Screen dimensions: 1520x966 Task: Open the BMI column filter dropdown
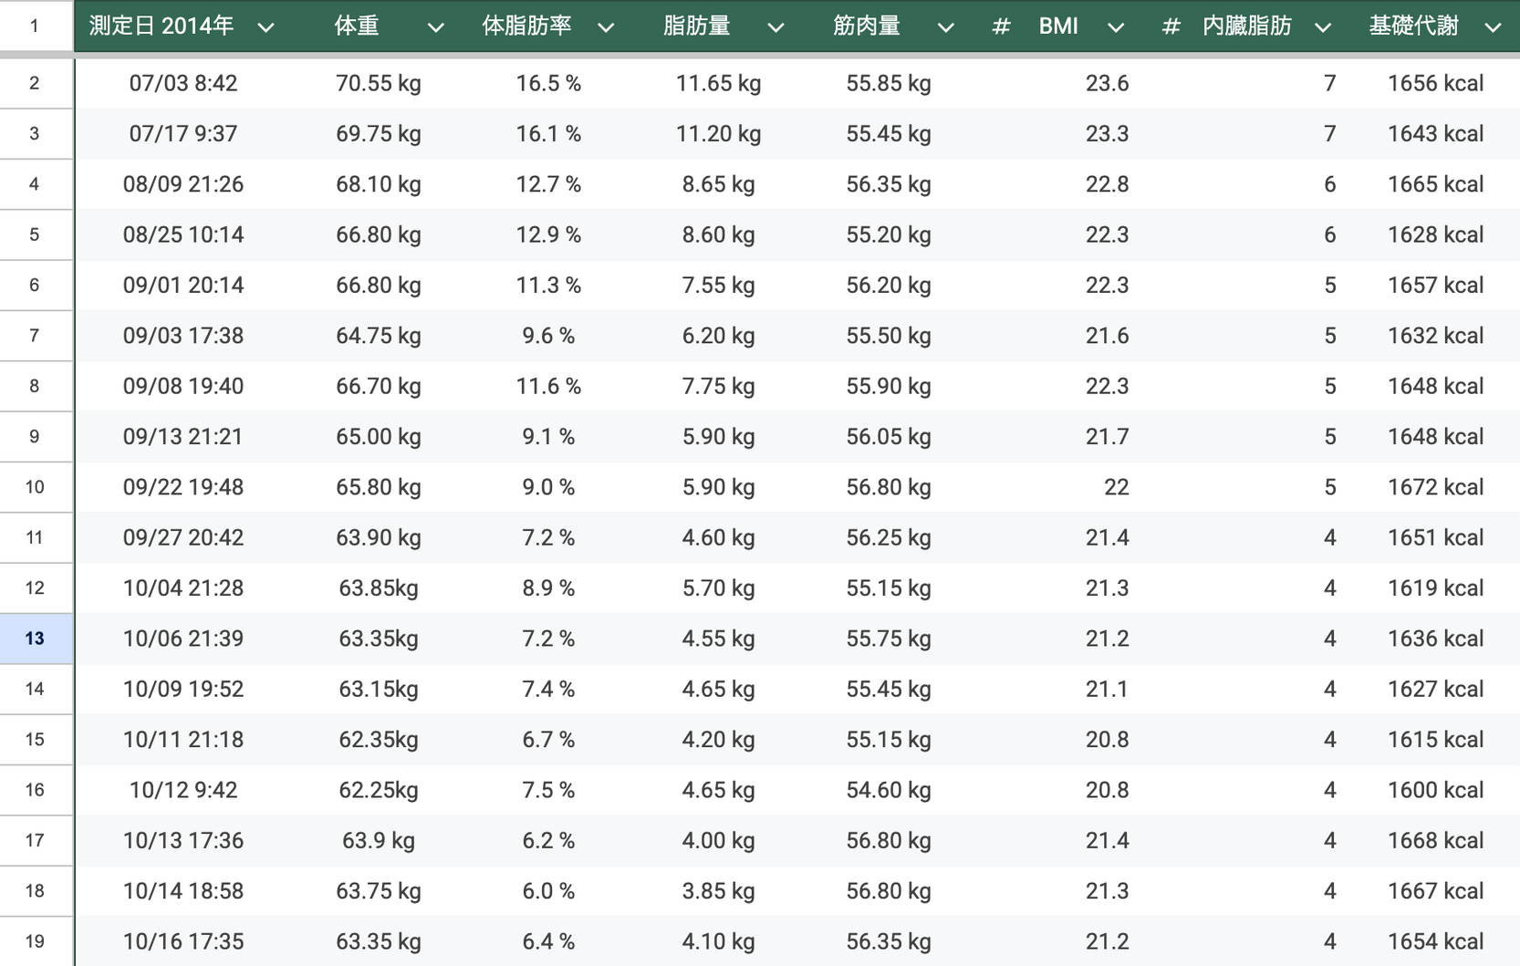pos(1116,27)
